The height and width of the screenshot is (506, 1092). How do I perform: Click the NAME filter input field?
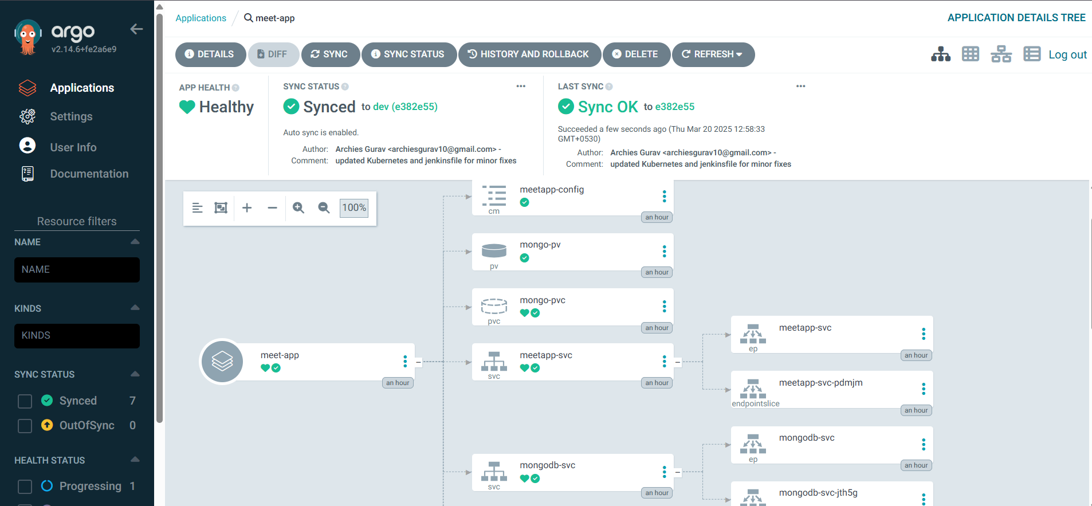pos(77,270)
